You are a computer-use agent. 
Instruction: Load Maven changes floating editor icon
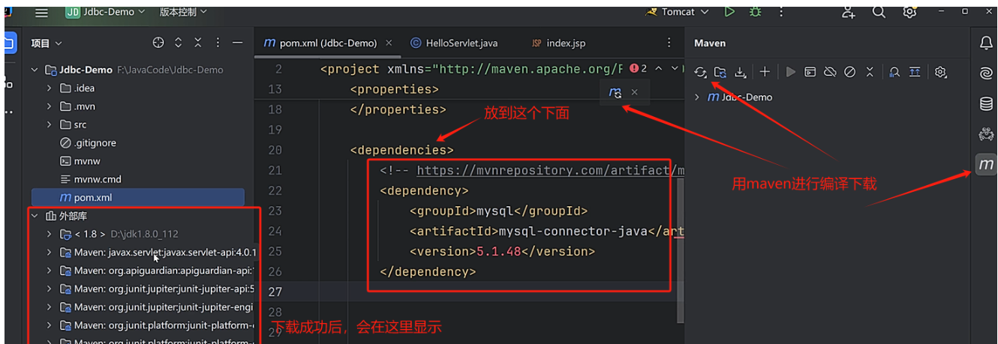coord(615,92)
